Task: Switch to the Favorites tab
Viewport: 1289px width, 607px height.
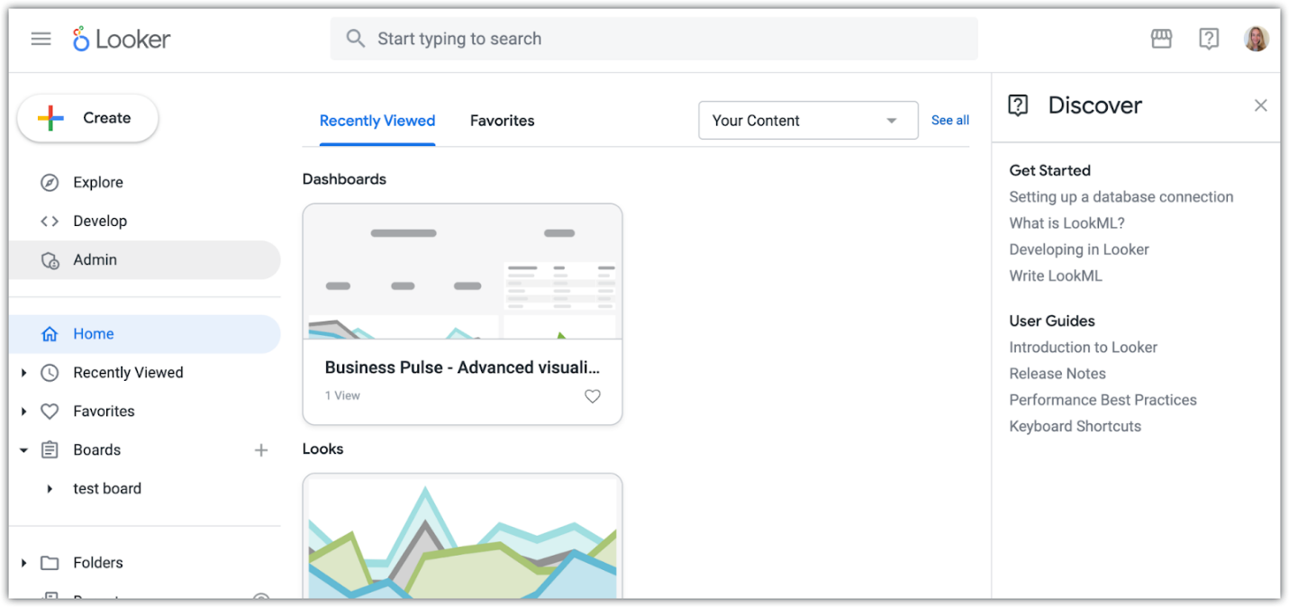Action: (x=502, y=120)
